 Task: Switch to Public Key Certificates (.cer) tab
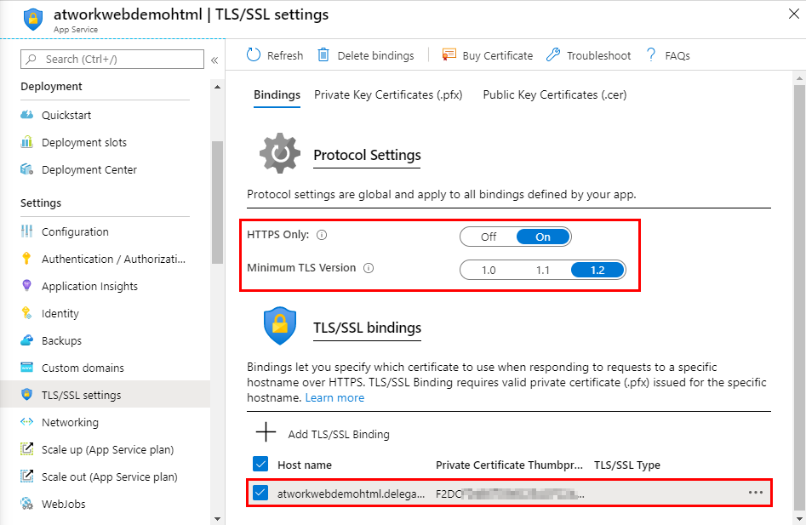pos(554,95)
